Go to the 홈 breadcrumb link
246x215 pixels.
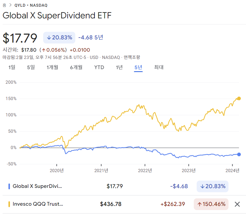[x=4, y=5]
